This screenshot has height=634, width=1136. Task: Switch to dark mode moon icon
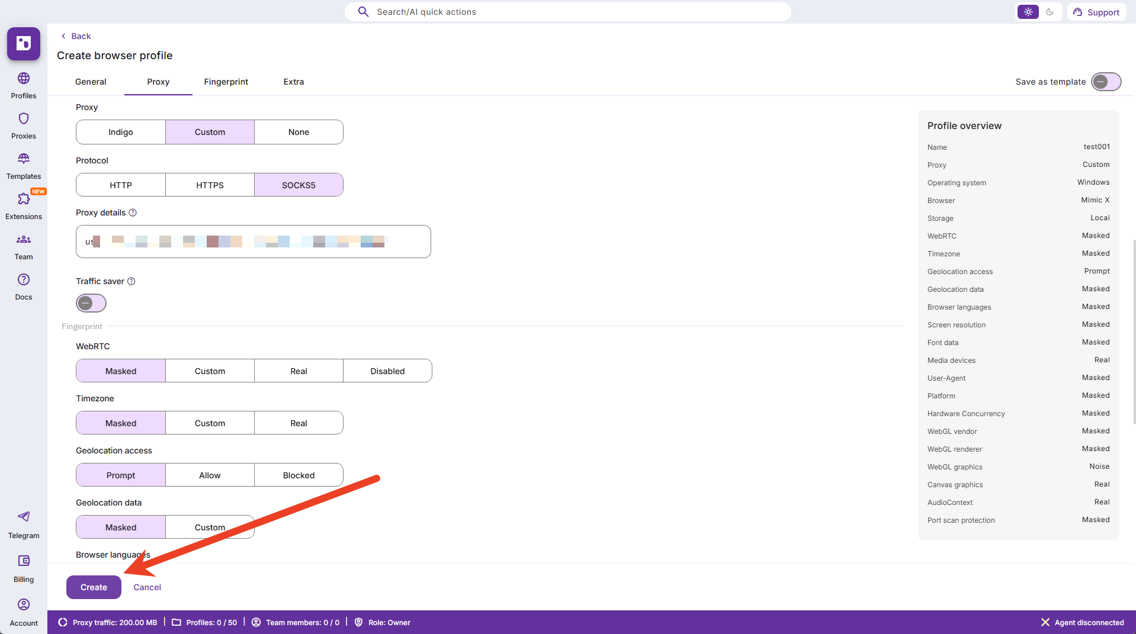(x=1050, y=12)
